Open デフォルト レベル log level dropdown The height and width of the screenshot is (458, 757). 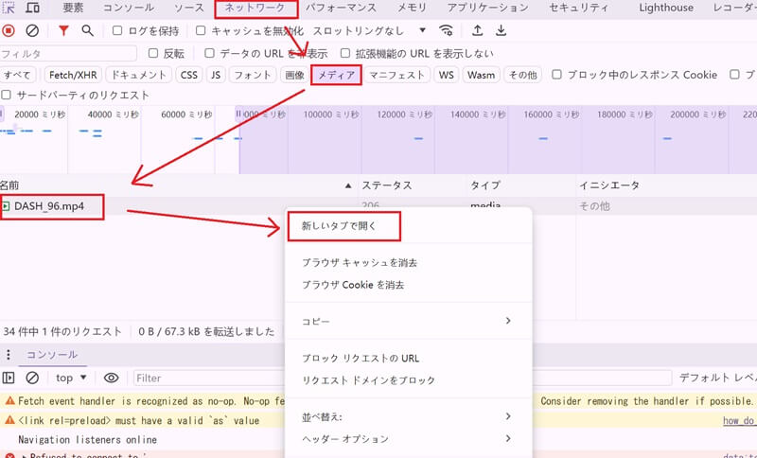pos(717,378)
